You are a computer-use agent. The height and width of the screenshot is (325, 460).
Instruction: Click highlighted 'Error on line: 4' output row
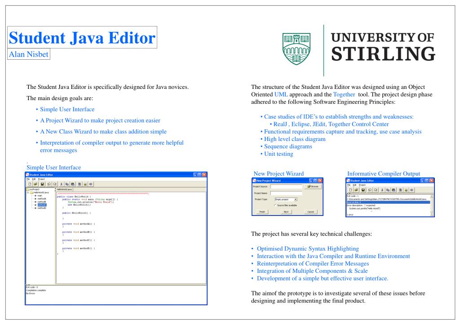point(388,202)
